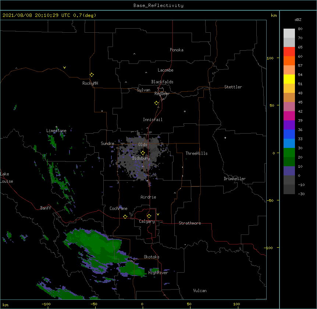
Task: Click the Blackfalds label
Action: pyautogui.click(x=162, y=82)
